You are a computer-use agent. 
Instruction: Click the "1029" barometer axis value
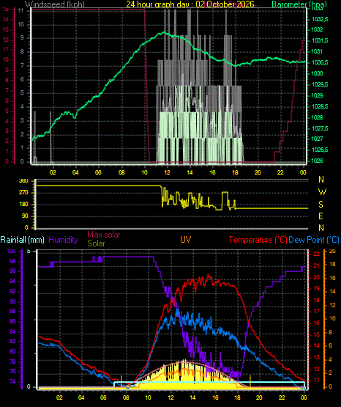[x=317, y=95]
